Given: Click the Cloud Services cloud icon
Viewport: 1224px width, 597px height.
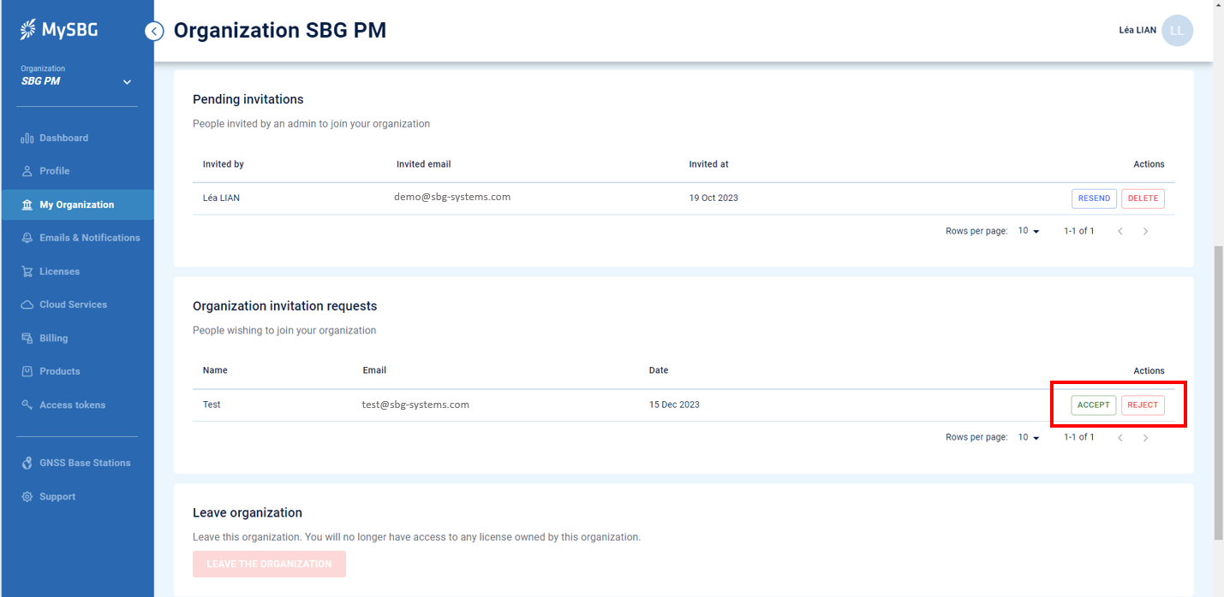Looking at the screenshot, I should point(27,305).
